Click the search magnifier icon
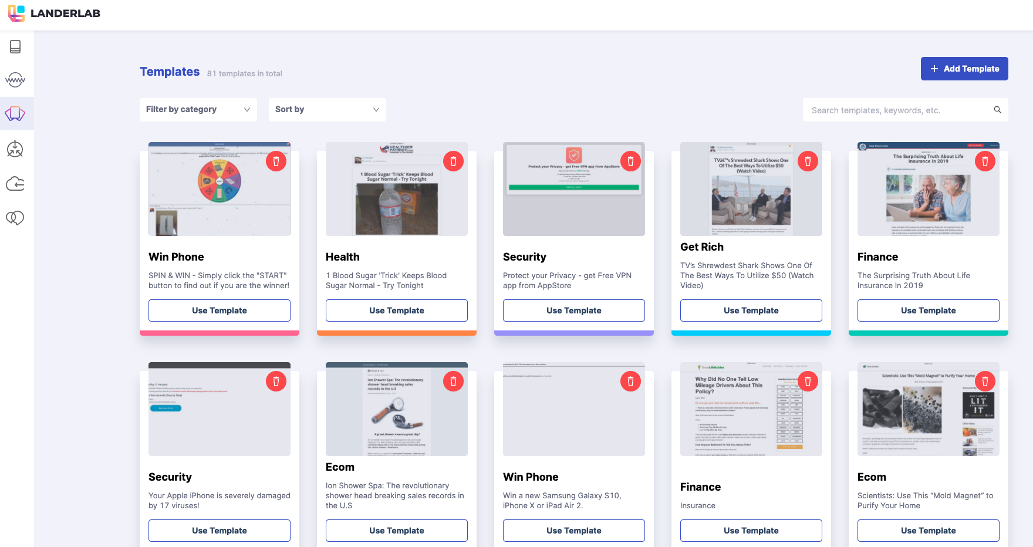 point(998,110)
